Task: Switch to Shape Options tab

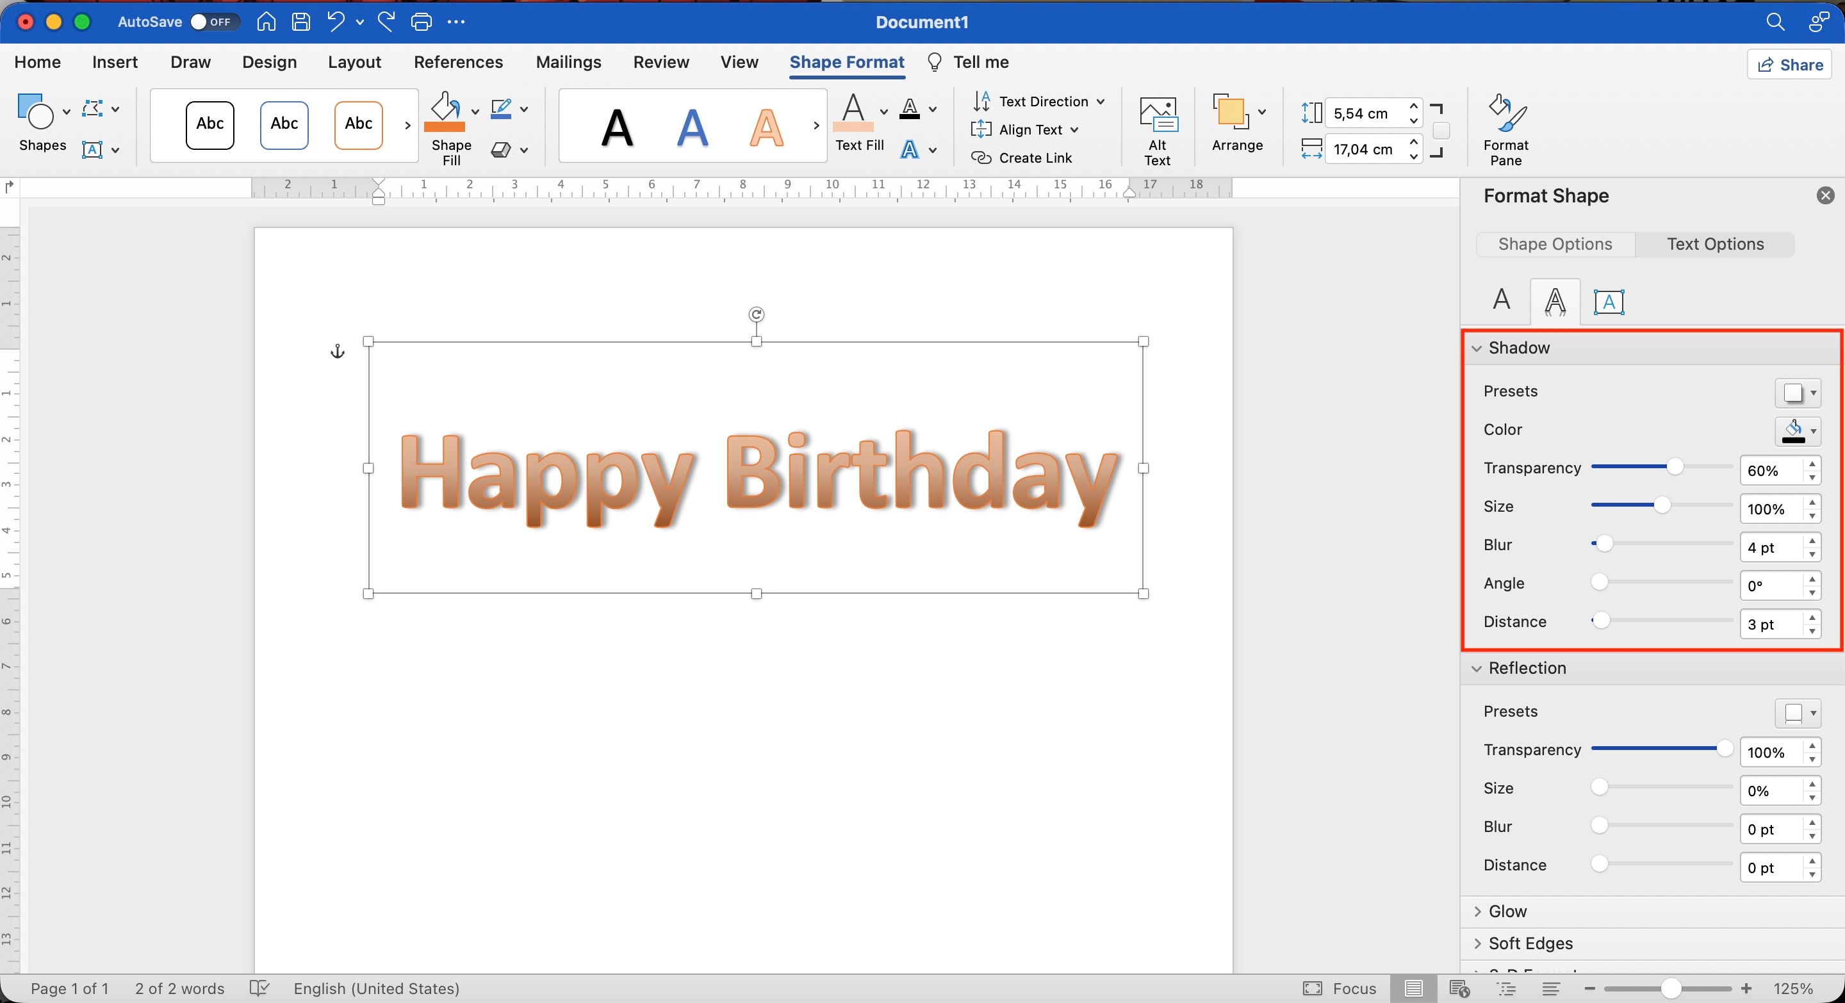Action: coord(1555,244)
